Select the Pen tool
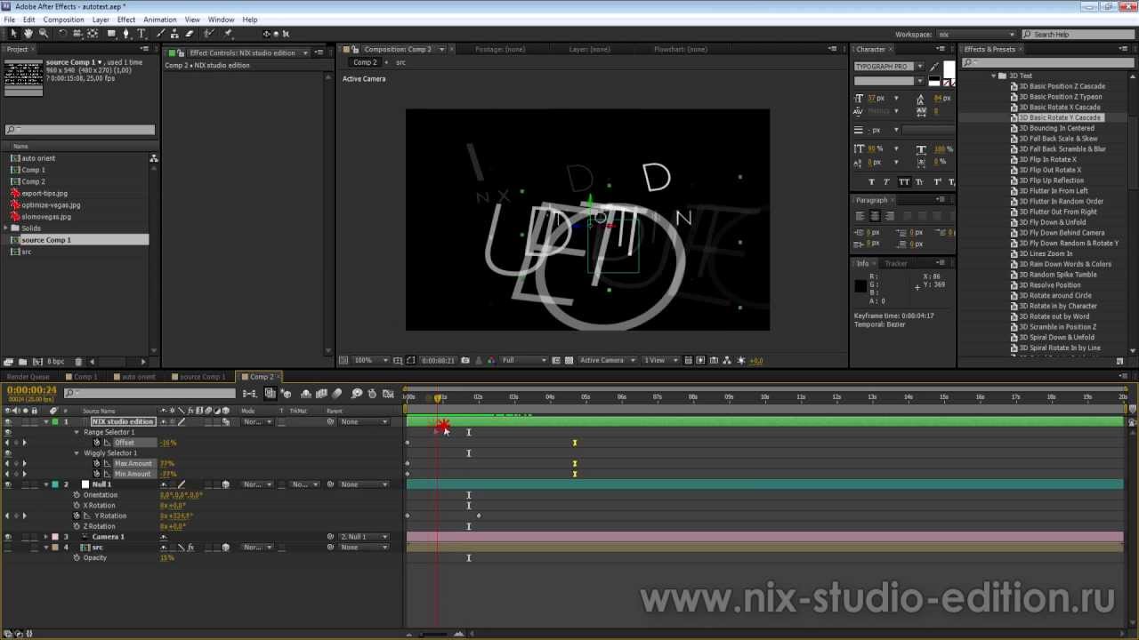1139x640 pixels. click(x=126, y=34)
